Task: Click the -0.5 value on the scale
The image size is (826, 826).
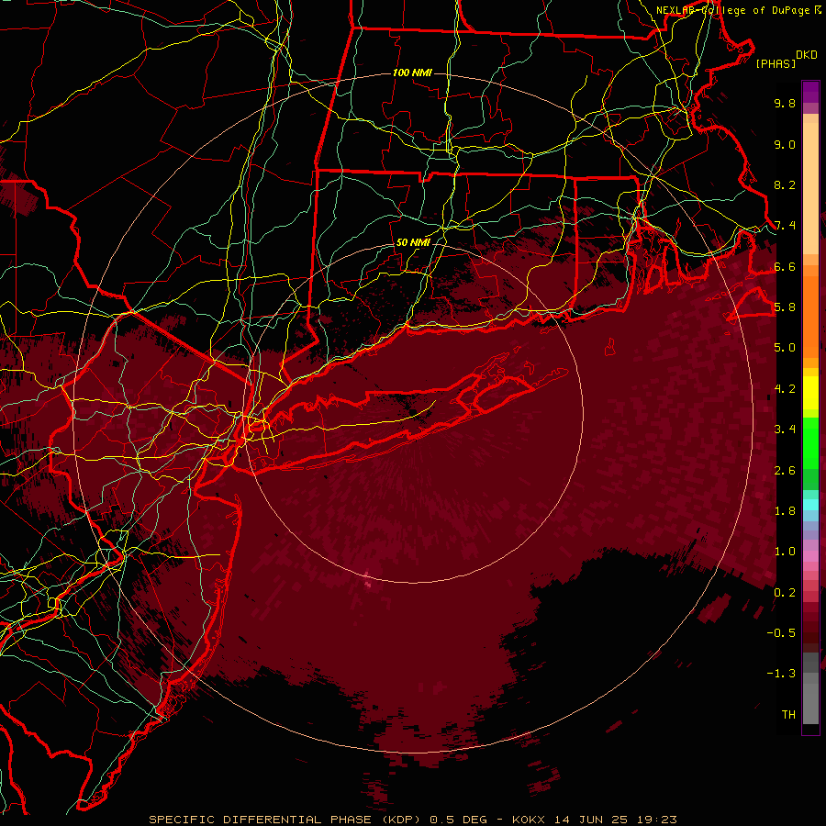Action: (x=781, y=633)
